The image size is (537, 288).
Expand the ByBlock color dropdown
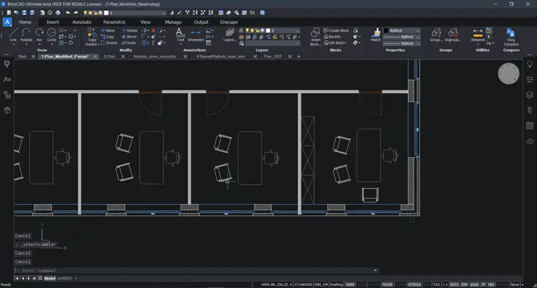[x=418, y=31]
